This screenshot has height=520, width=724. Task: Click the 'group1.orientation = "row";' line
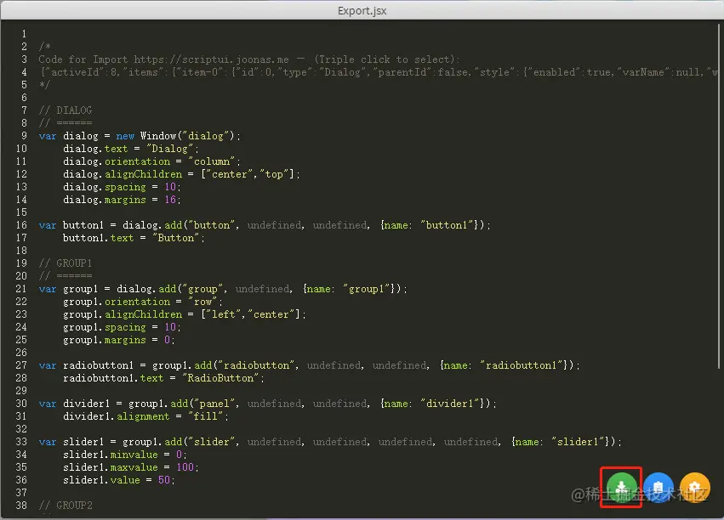click(x=143, y=302)
